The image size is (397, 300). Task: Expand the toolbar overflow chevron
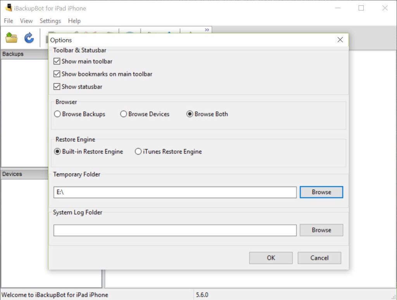point(207,29)
